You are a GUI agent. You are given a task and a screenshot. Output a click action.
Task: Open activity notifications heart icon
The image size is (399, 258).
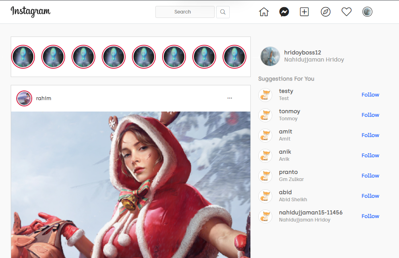tap(347, 12)
